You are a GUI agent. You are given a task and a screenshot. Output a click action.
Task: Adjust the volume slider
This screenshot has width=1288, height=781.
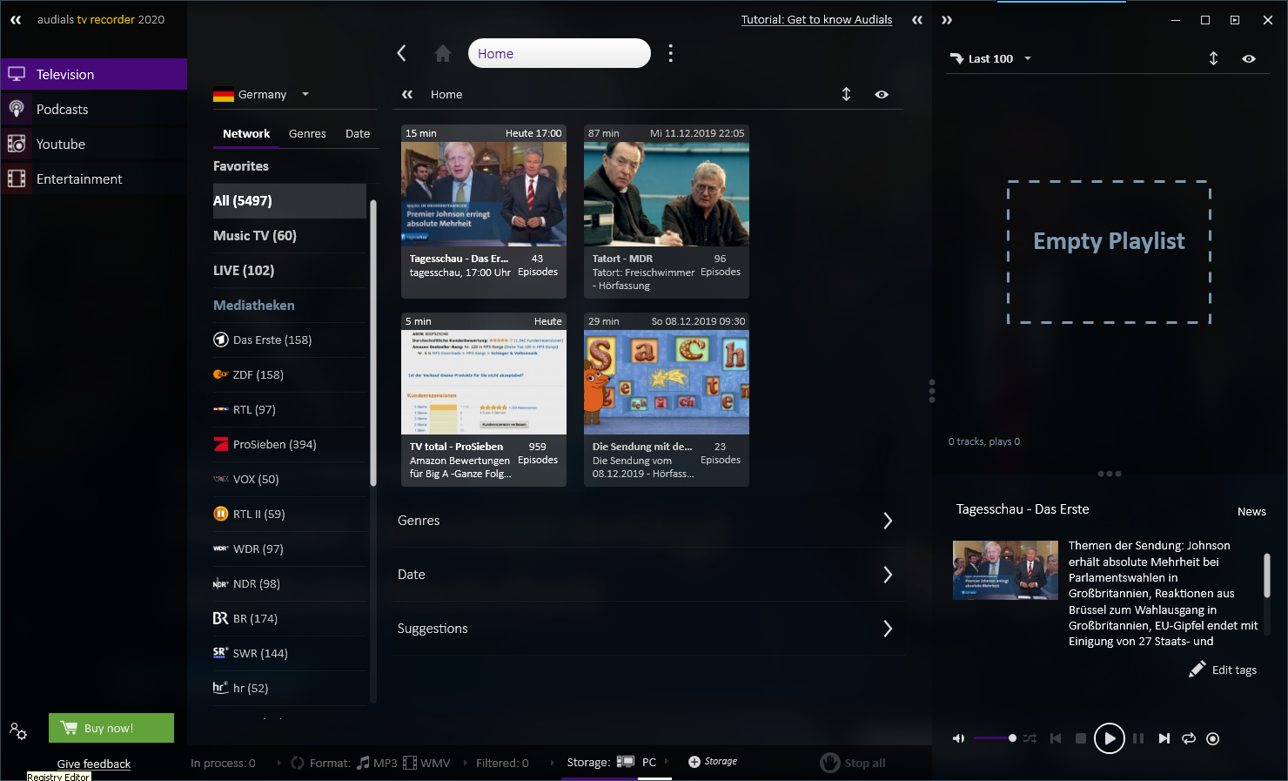pyautogui.click(x=995, y=738)
